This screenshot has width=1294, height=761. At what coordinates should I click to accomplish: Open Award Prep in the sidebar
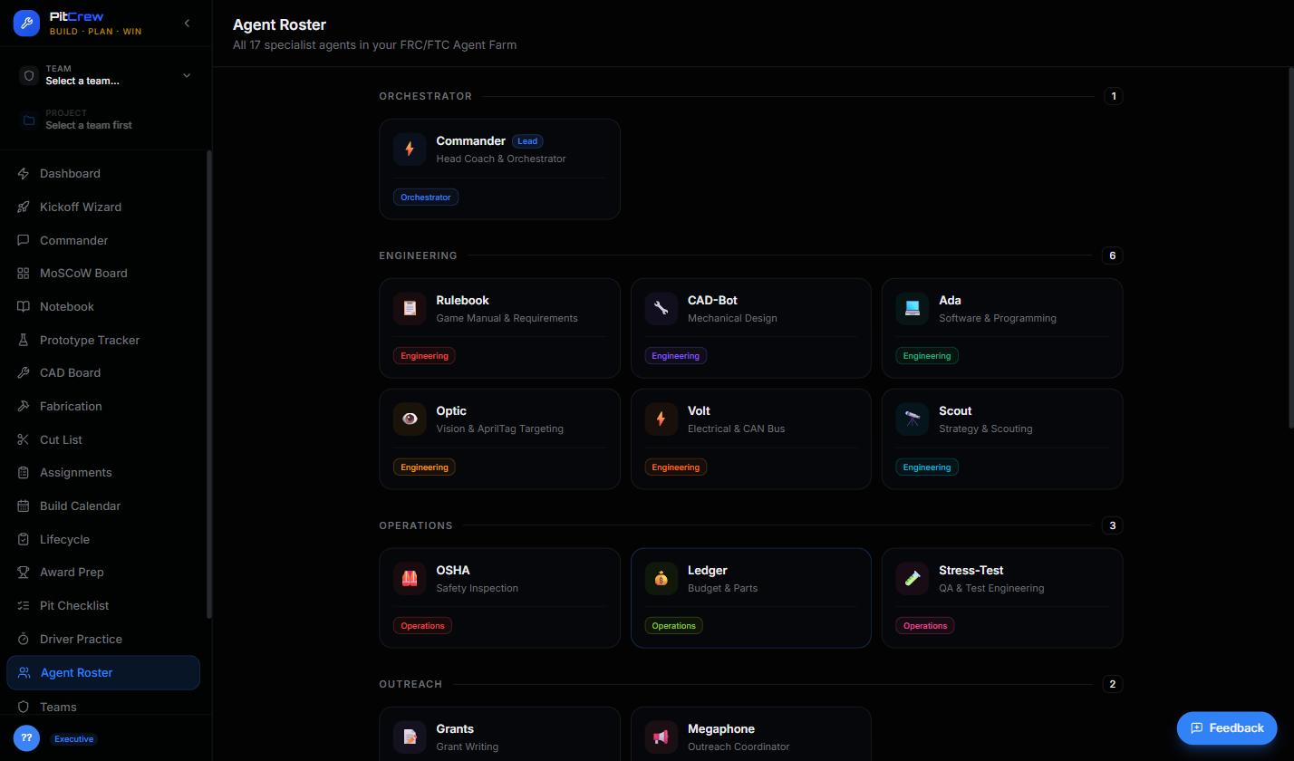click(x=103, y=573)
